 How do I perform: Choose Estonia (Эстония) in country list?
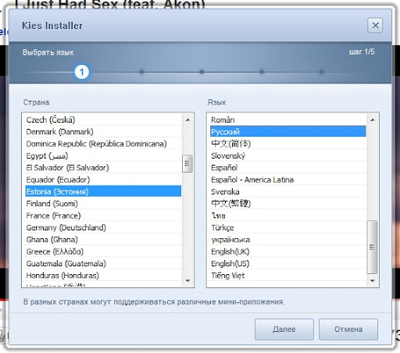[103, 191]
